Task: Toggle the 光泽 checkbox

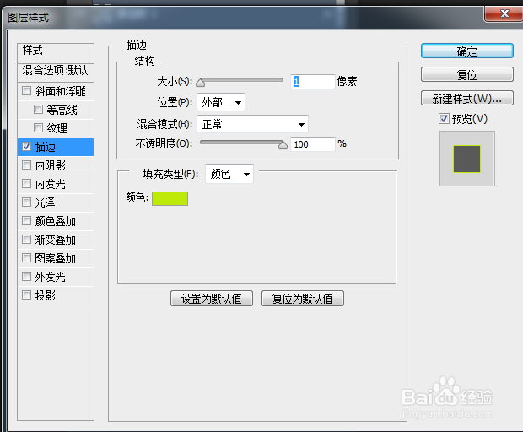Action: click(x=26, y=202)
